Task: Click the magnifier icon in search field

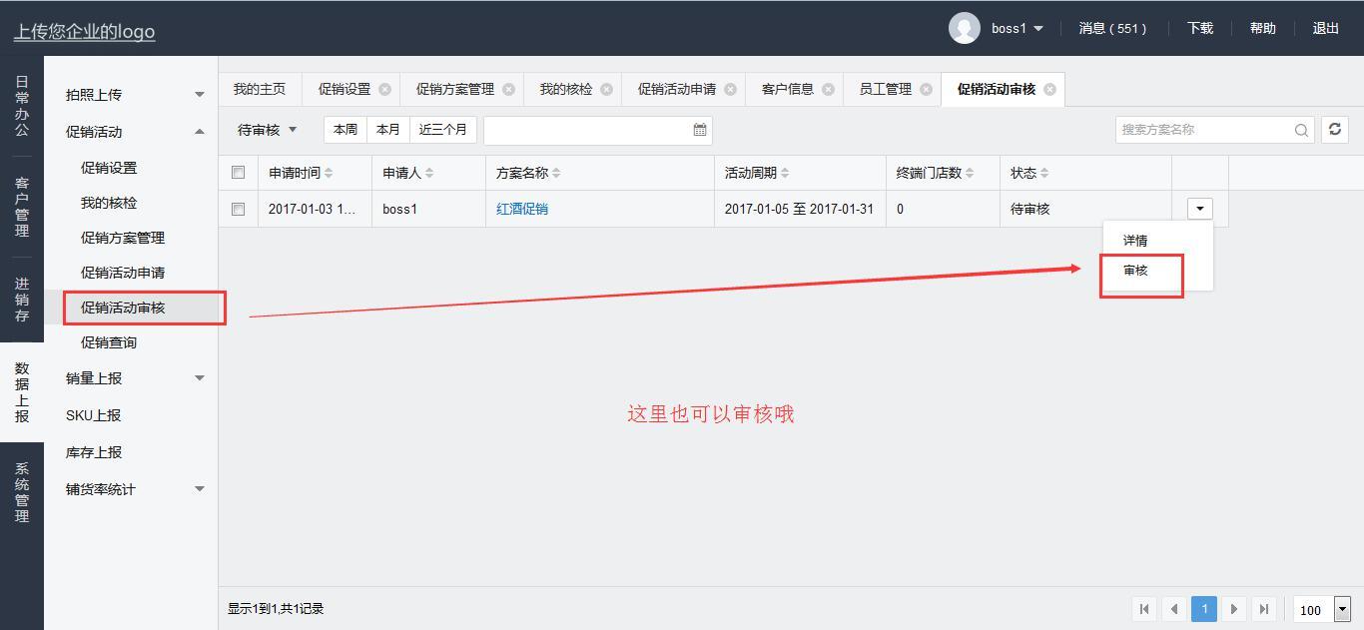Action: coord(1301,130)
